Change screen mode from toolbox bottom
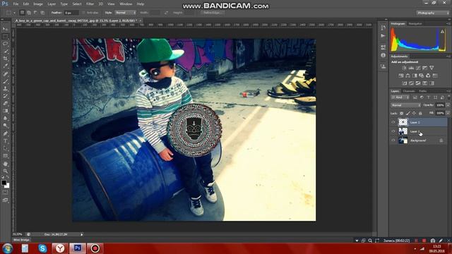Viewport: 452px width, 254px height. [5, 200]
